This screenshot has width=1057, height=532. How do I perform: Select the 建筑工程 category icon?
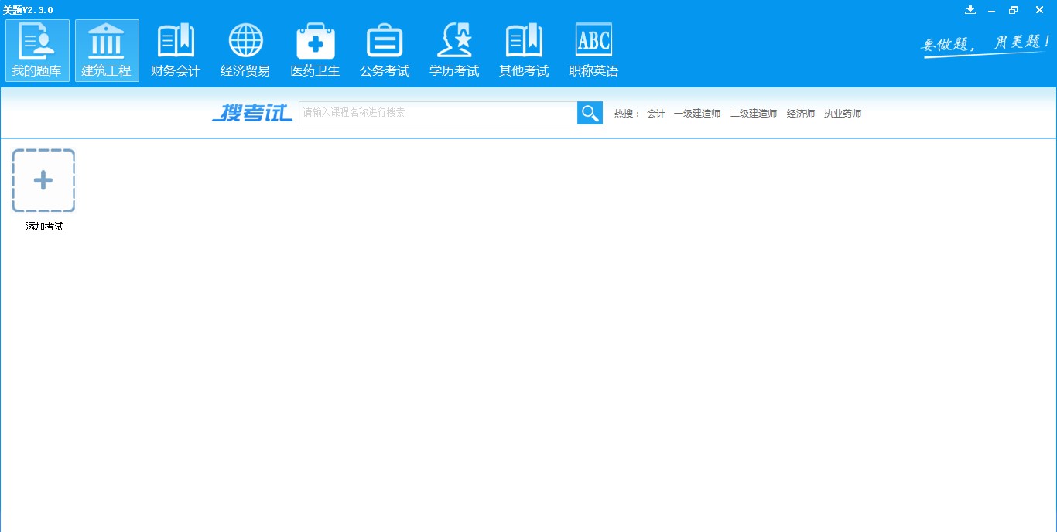click(x=107, y=50)
